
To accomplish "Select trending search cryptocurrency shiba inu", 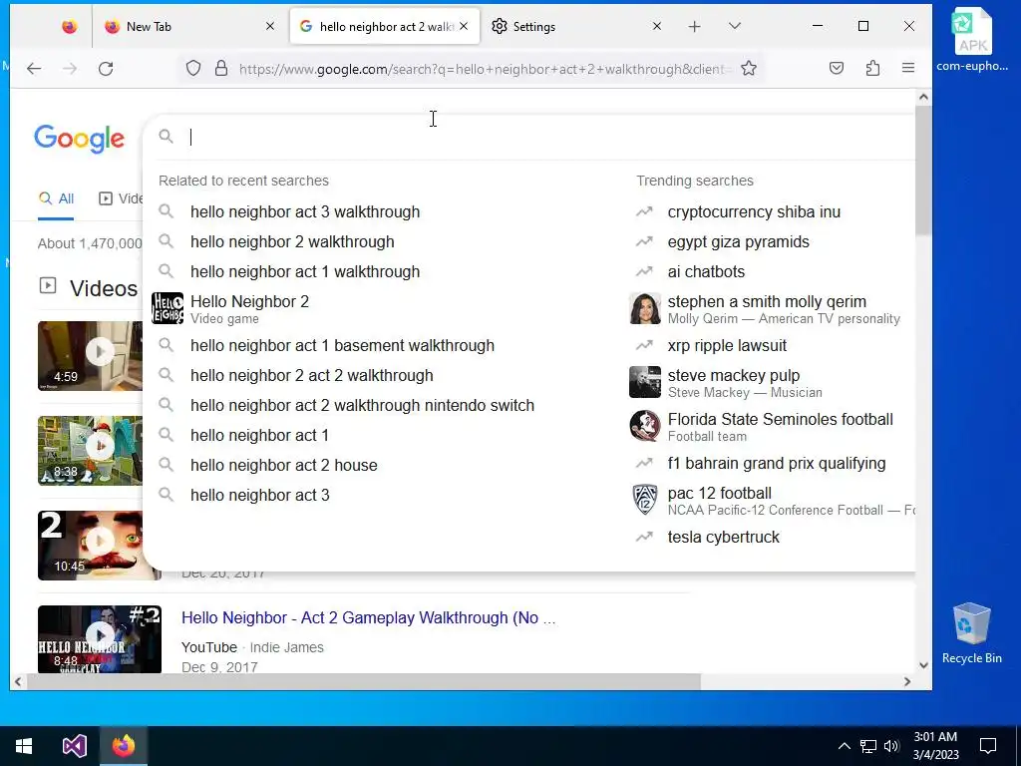I will click(754, 211).
